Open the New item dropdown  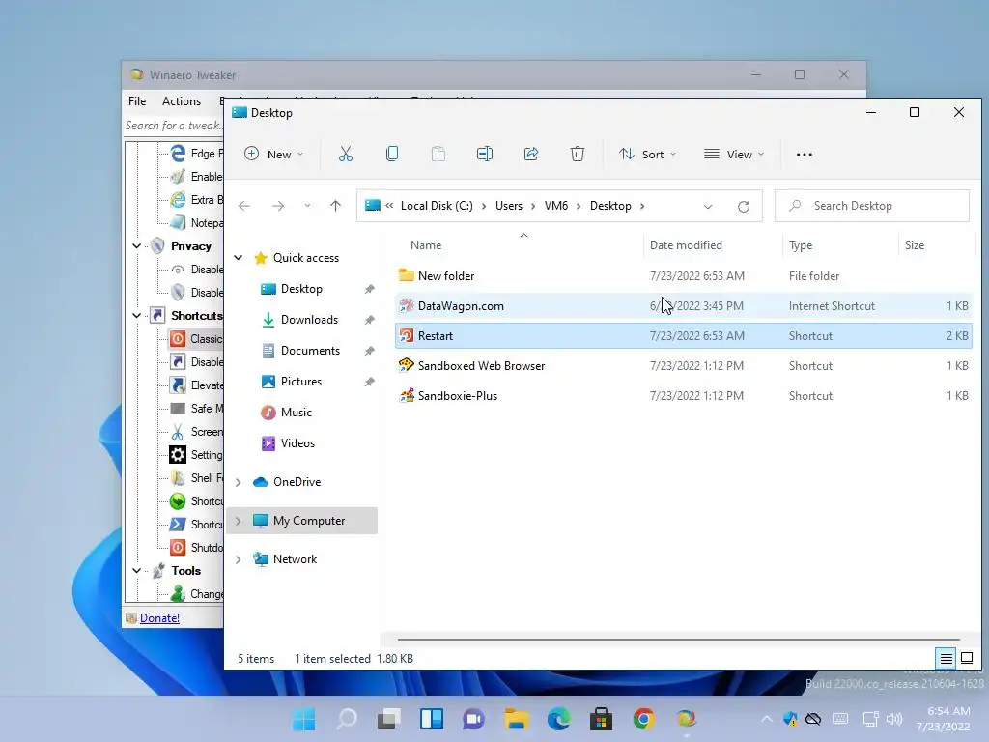(x=273, y=154)
